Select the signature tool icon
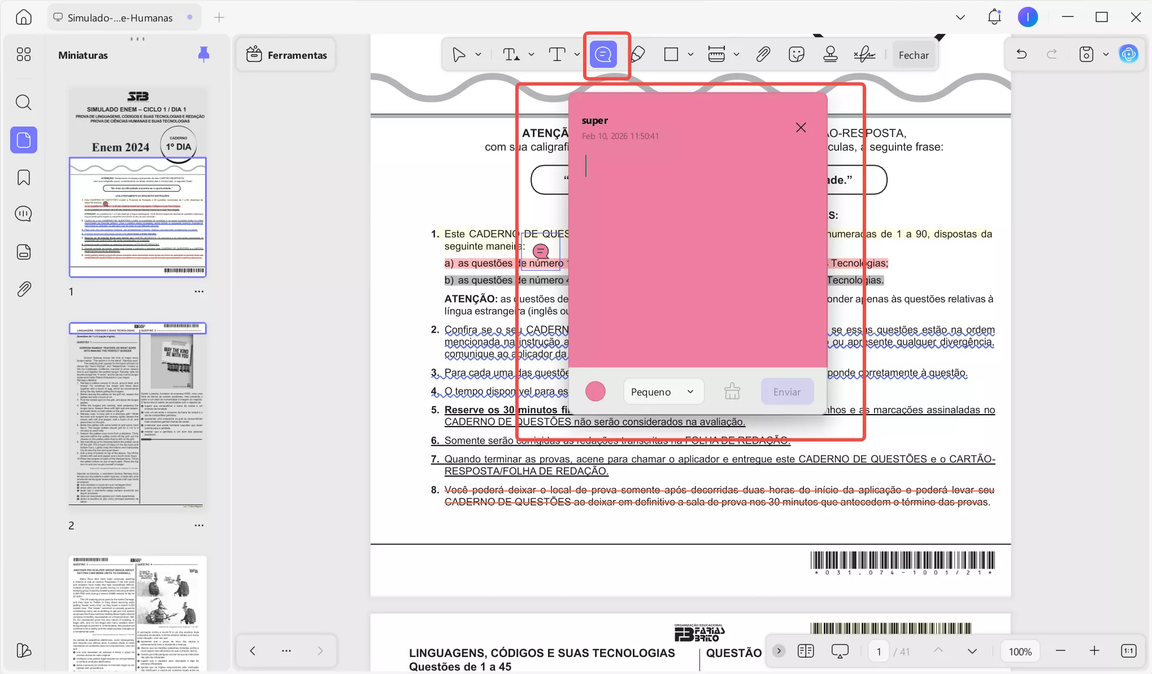Image resolution: width=1152 pixels, height=674 pixels. click(x=864, y=55)
